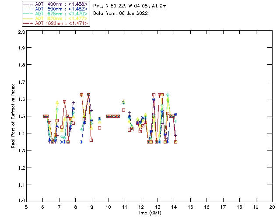Click the y-axis tick label 1.2
The width and height of the screenshot is (280, 224).
pyautogui.click(x=21, y=168)
